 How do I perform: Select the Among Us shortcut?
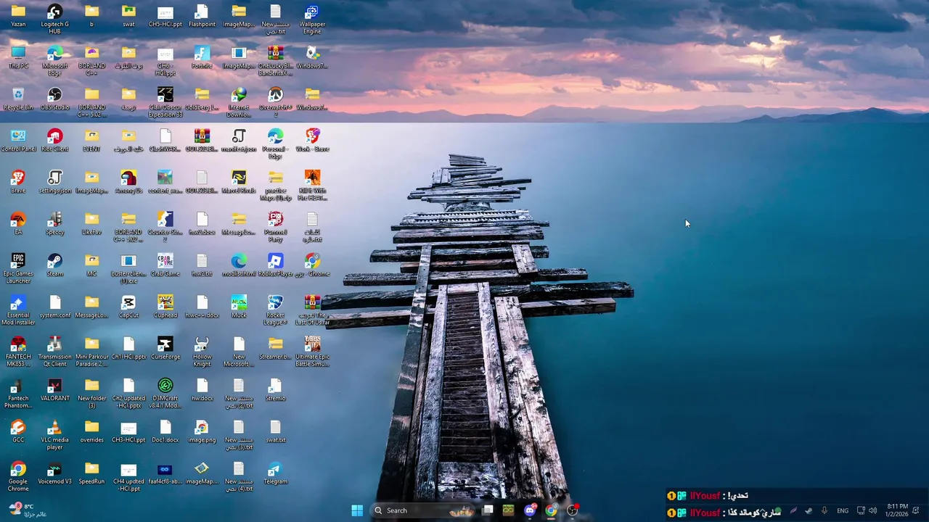click(128, 181)
